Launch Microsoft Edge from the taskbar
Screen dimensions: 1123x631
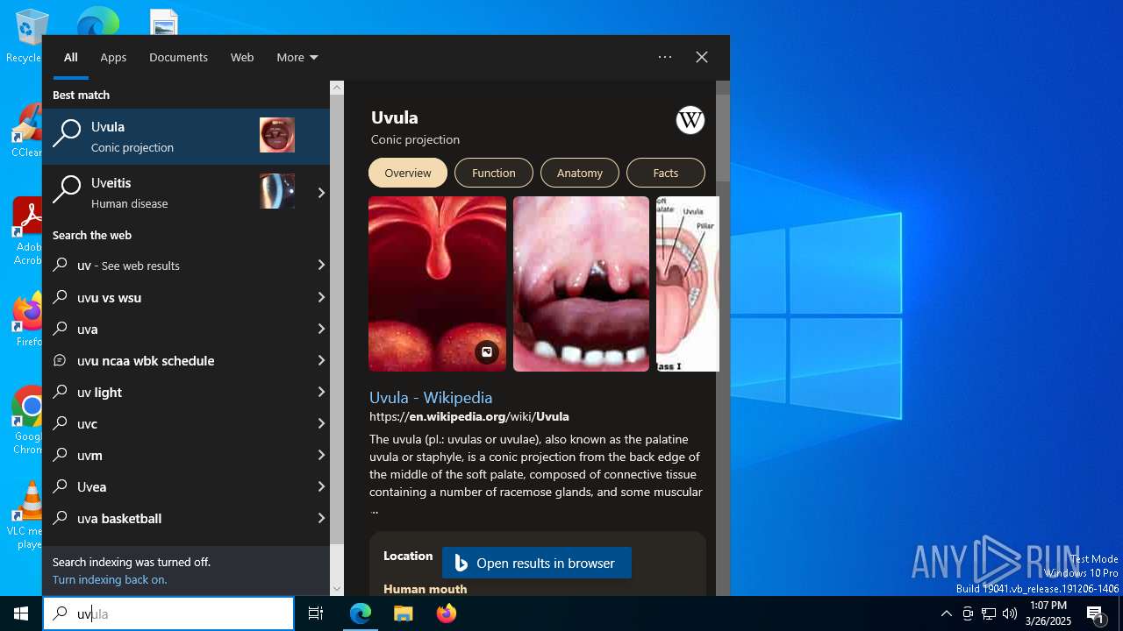(x=361, y=613)
